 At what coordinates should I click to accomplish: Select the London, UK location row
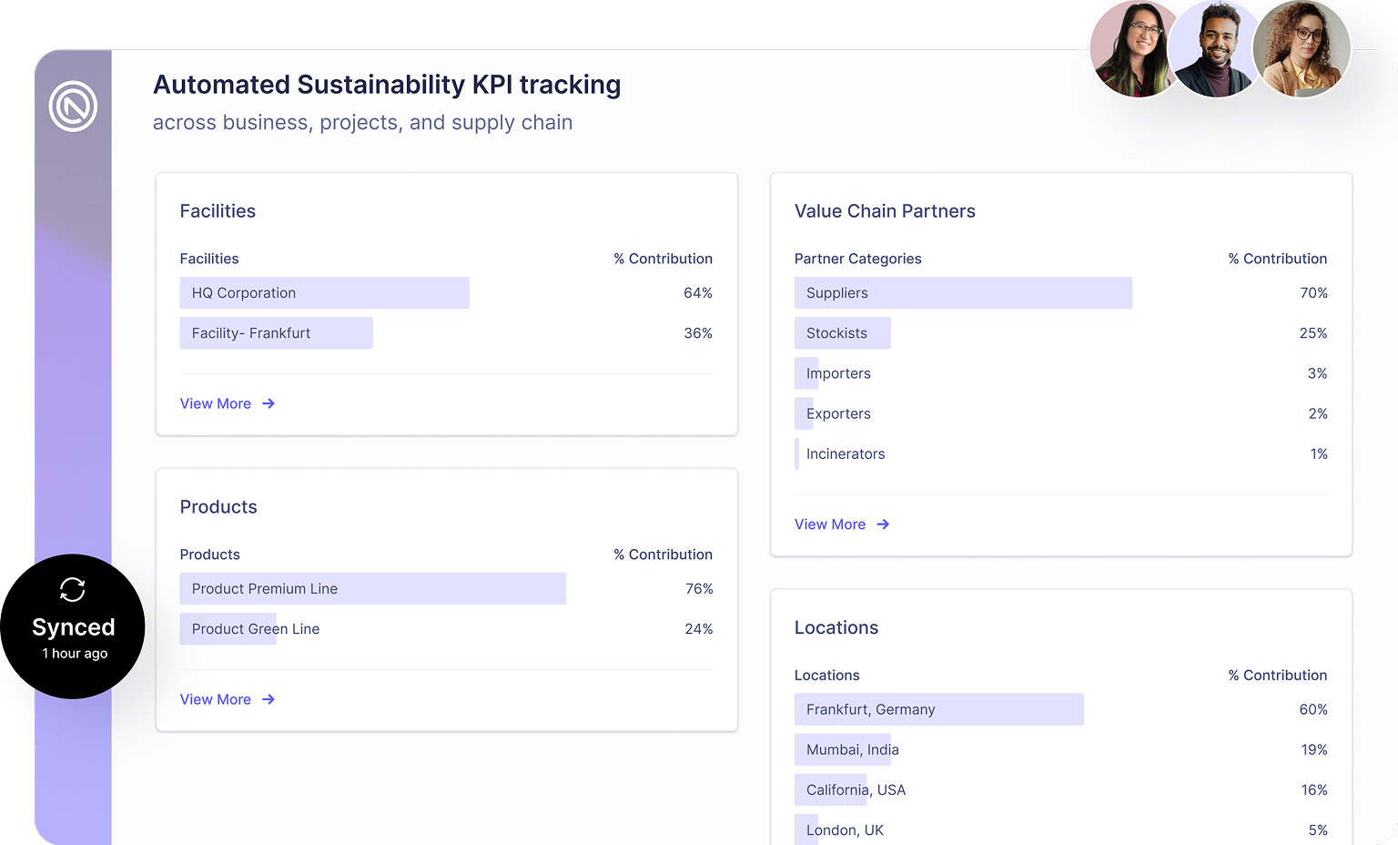click(1061, 830)
